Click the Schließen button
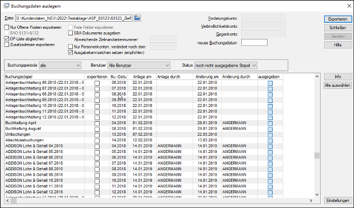 [338, 28]
